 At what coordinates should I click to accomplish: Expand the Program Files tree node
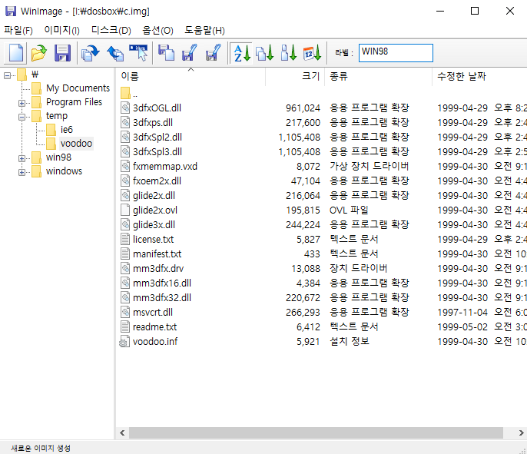22,103
